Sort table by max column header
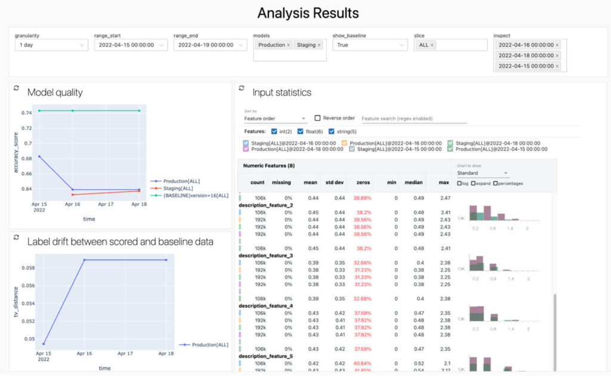This screenshot has width=611, height=388. point(444,183)
